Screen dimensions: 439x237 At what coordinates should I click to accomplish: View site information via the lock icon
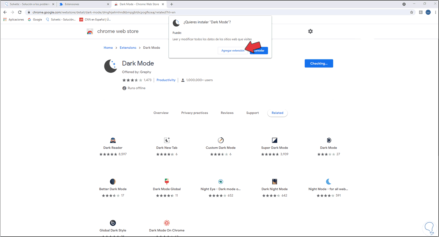(29, 12)
